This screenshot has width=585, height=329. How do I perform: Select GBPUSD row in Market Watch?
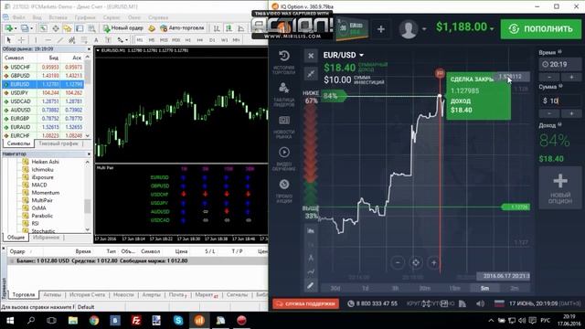tap(43, 76)
